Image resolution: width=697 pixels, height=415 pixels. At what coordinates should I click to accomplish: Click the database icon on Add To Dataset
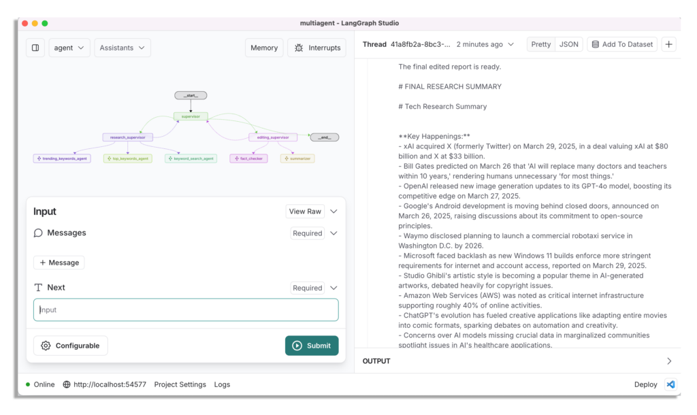596,44
